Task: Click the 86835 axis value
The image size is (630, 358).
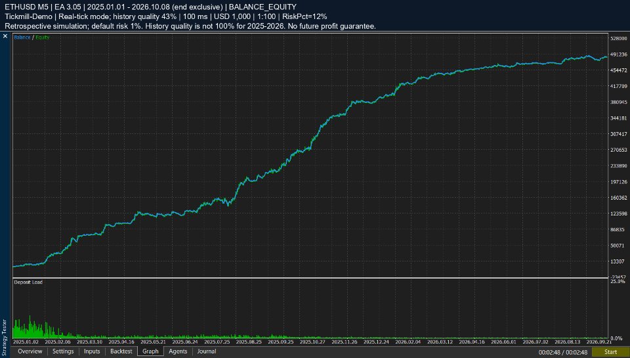Action: click(619, 230)
